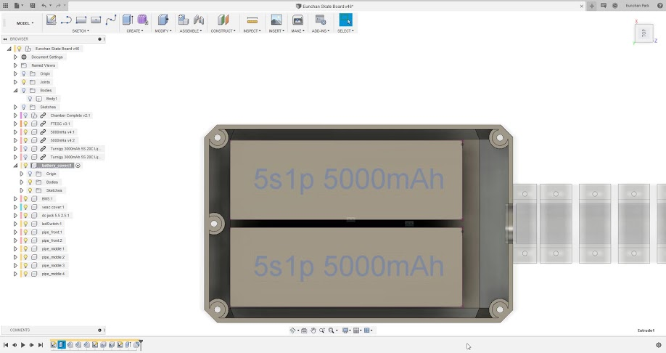Click the Insert image icon
This screenshot has width=666, height=353.
click(x=276, y=20)
